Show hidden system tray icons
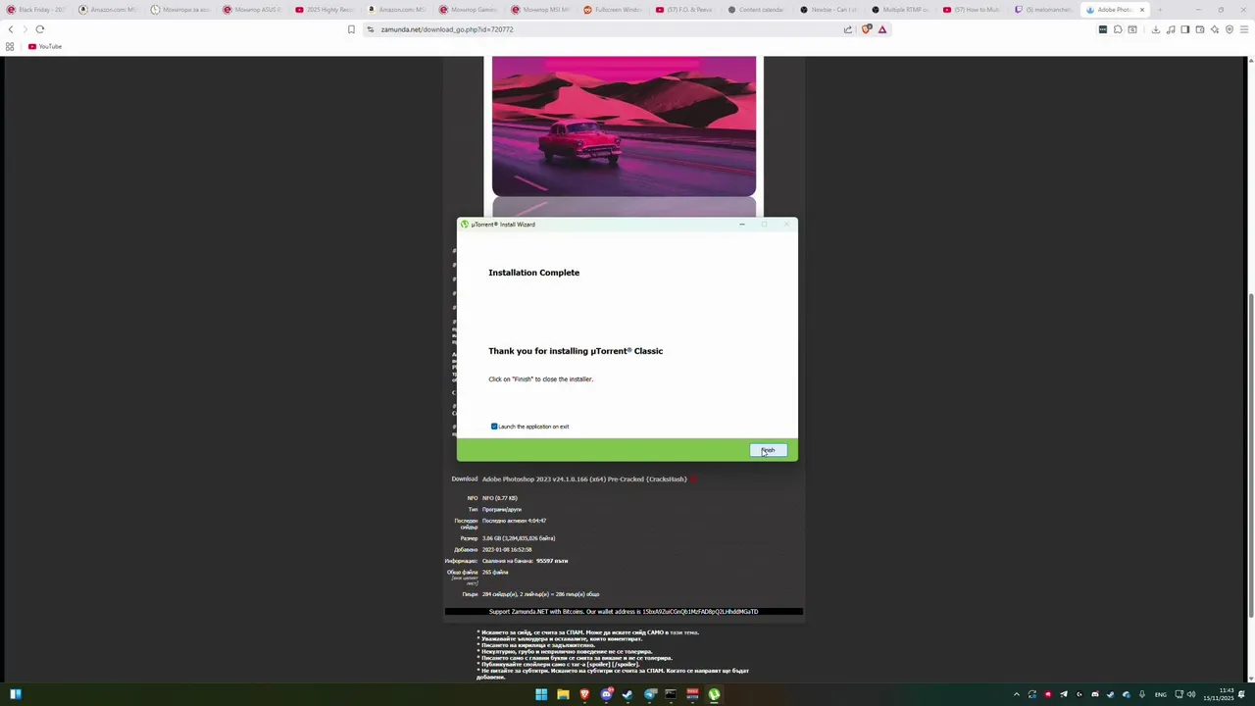The image size is (1255, 706). tap(1017, 694)
